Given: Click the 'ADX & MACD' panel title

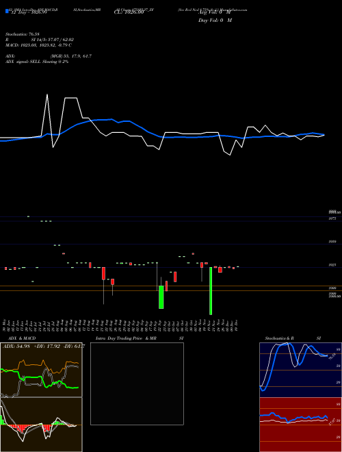Looking at the screenshot, I should pyautogui.click(x=22, y=338).
